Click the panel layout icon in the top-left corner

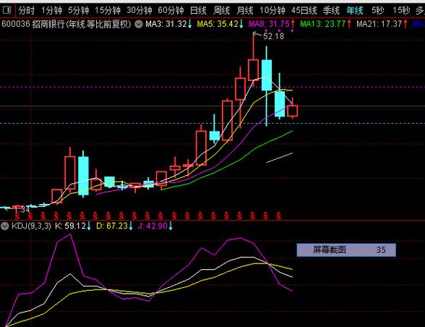click(x=7, y=10)
